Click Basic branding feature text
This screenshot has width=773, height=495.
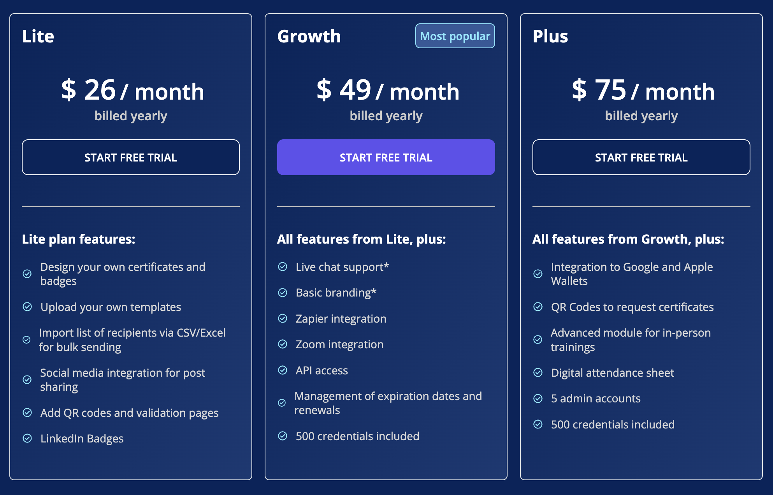click(336, 293)
